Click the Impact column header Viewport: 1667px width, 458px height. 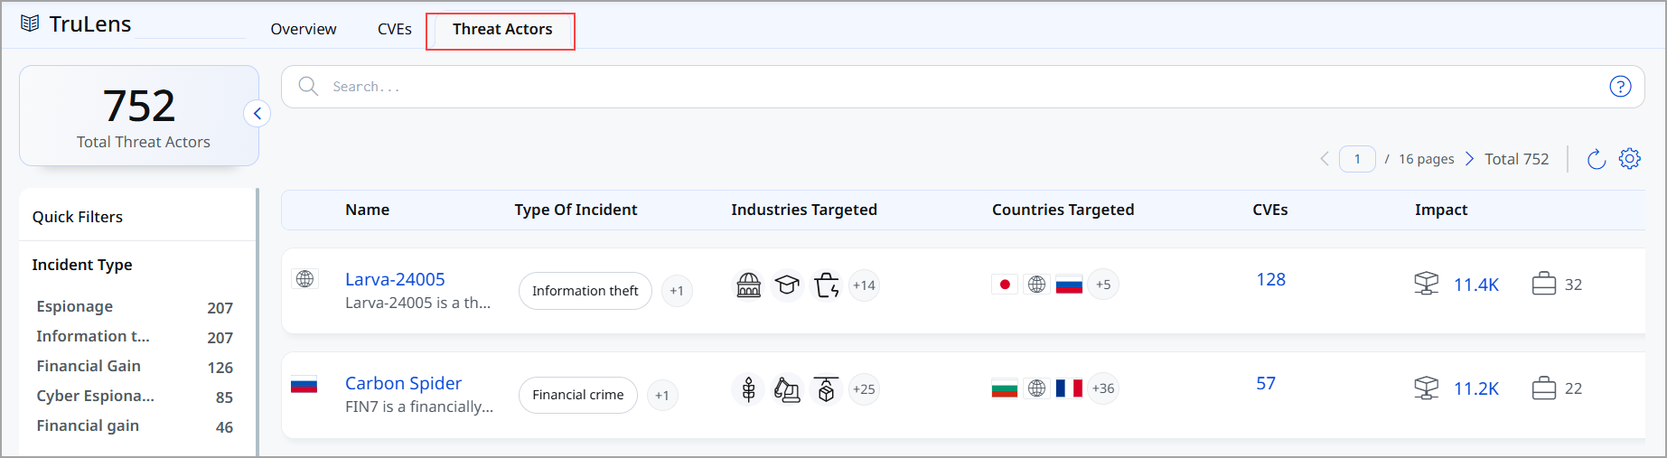[x=1441, y=210]
